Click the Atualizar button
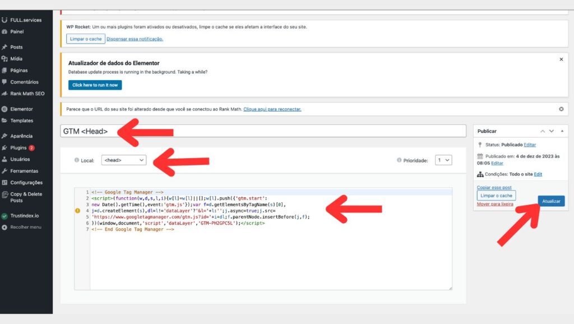Screen dimensions: 574x324 click(x=551, y=201)
